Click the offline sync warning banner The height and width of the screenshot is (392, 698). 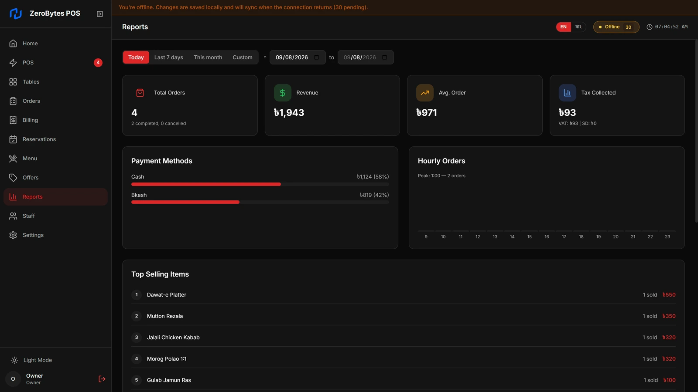point(405,7)
